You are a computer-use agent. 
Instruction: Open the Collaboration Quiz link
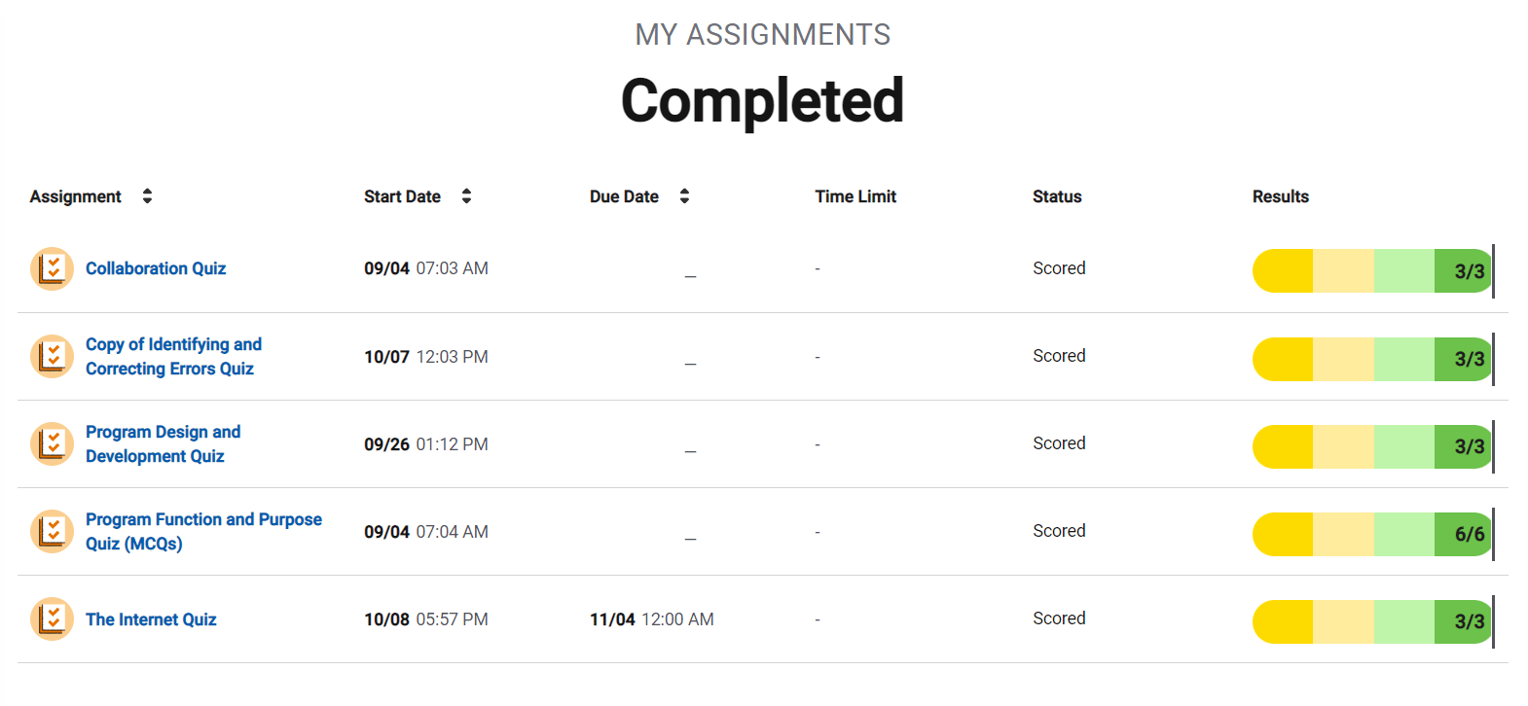point(156,268)
